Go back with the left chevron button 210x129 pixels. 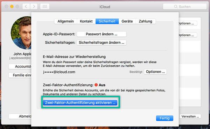[x=26, y=6]
